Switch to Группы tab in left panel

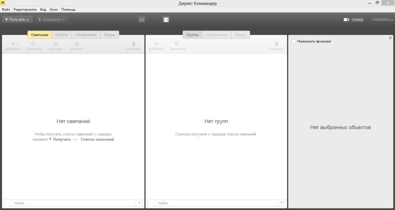(x=62, y=35)
